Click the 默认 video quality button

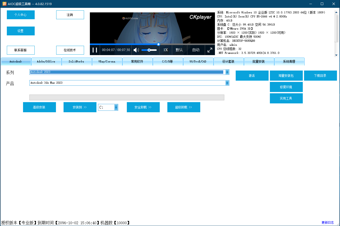coord(179,50)
